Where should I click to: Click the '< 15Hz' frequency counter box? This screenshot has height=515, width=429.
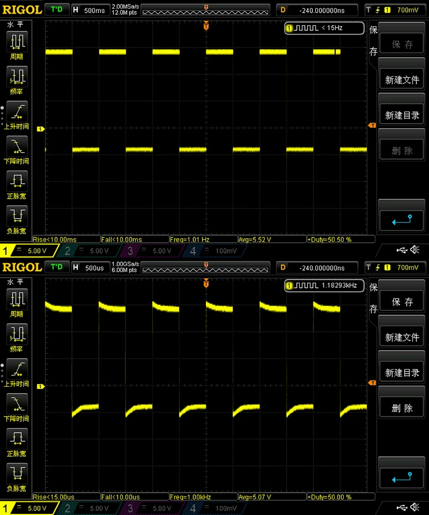pos(324,28)
